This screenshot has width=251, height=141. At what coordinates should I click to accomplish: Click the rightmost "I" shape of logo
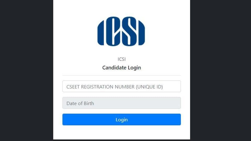coord(141,33)
